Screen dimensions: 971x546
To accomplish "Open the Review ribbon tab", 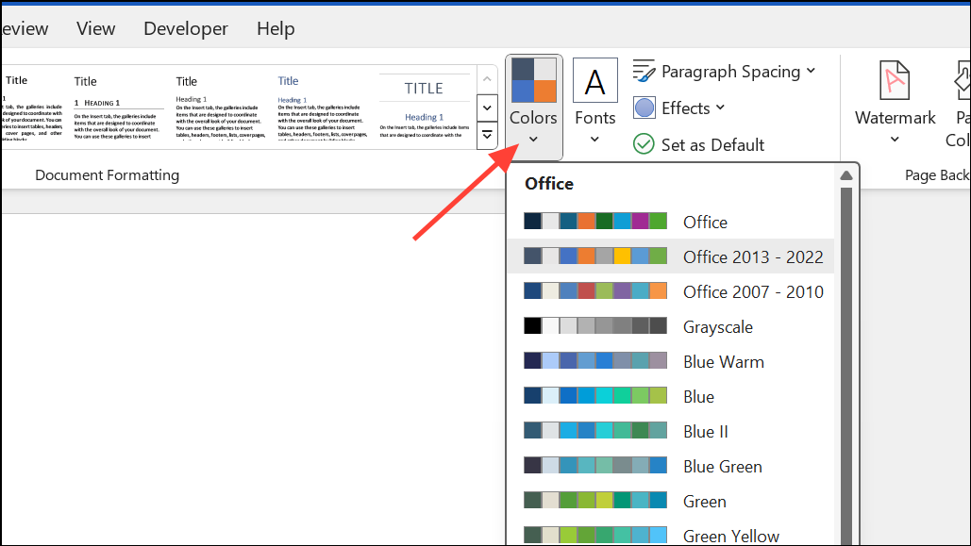I will pos(25,28).
